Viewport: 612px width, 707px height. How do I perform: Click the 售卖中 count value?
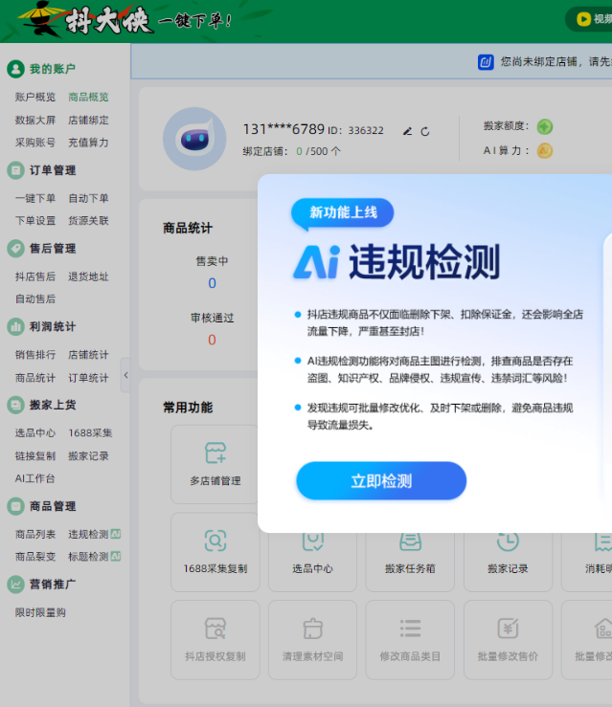coord(212,283)
